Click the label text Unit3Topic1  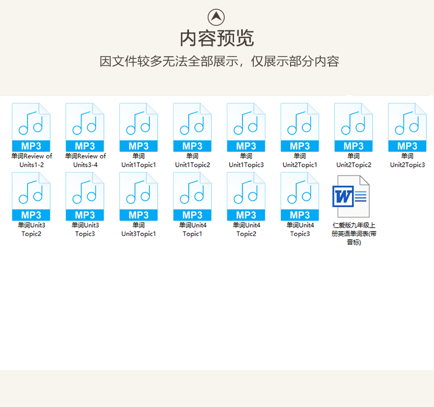[x=138, y=234]
